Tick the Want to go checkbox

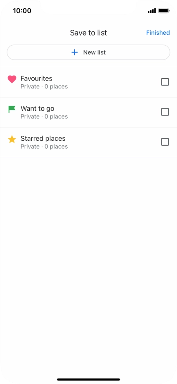click(165, 112)
